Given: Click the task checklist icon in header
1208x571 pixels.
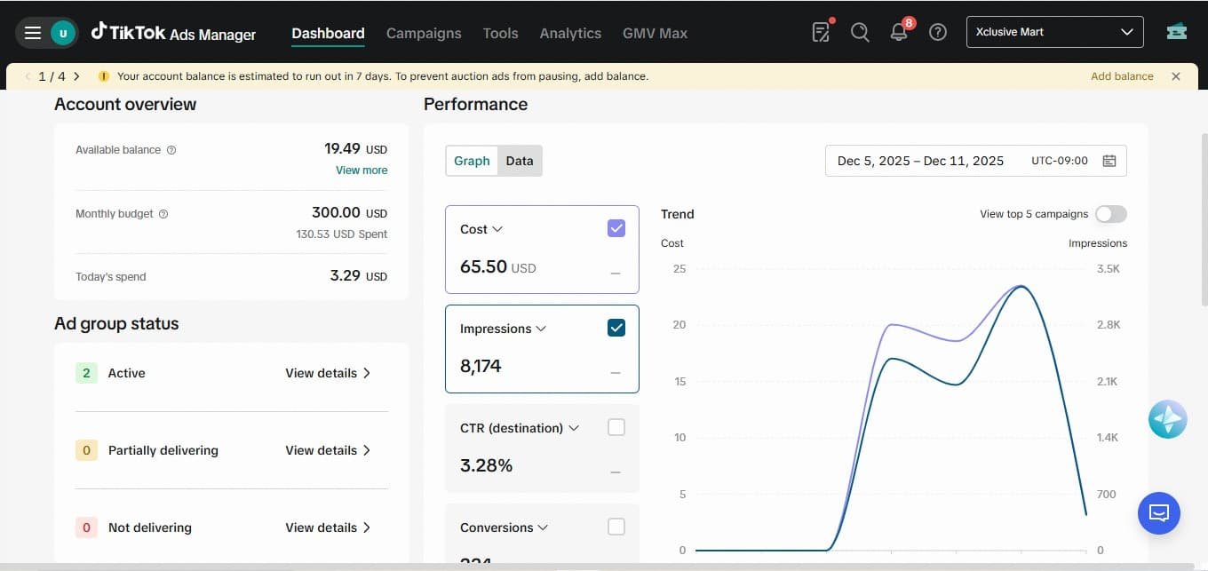Looking at the screenshot, I should pos(822,32).
